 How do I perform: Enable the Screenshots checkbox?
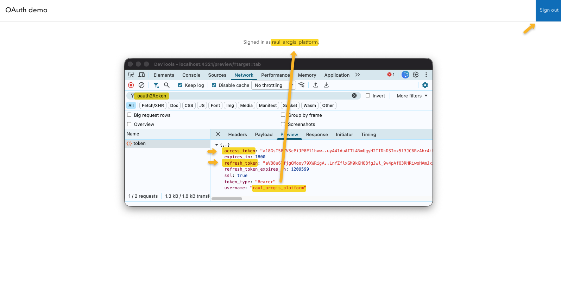tap(283, 124)
